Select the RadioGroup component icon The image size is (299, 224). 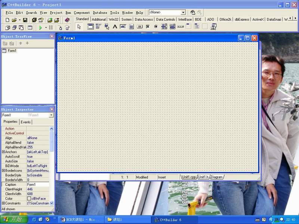197,27
